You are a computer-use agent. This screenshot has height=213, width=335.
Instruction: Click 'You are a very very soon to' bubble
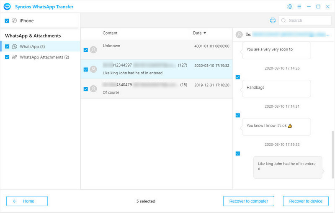pos(276,51)
